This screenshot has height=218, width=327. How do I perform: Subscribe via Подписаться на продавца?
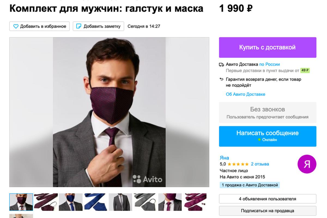coord(267,211)
